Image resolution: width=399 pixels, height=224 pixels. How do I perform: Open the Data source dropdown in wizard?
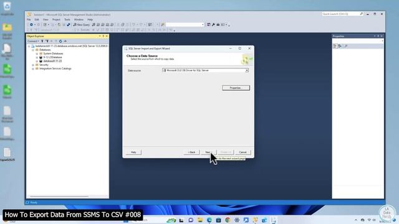pos(247,70)
